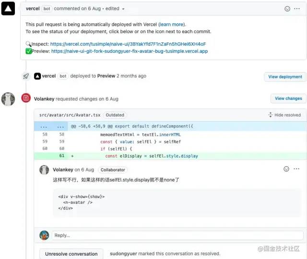Follow the learn more link
The image size is (307, 259).
[171, 24]
